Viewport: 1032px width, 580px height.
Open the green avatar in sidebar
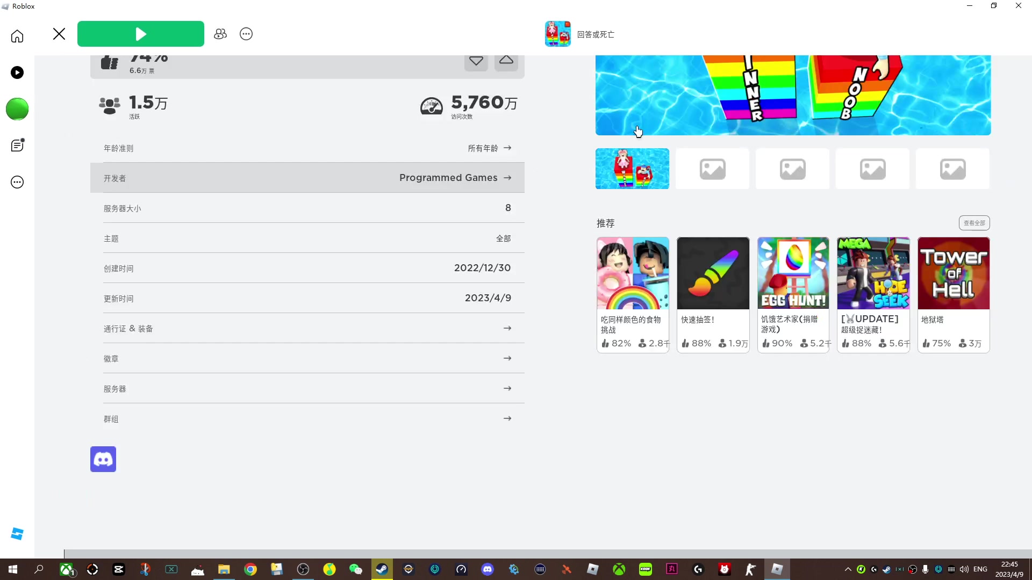17,109
